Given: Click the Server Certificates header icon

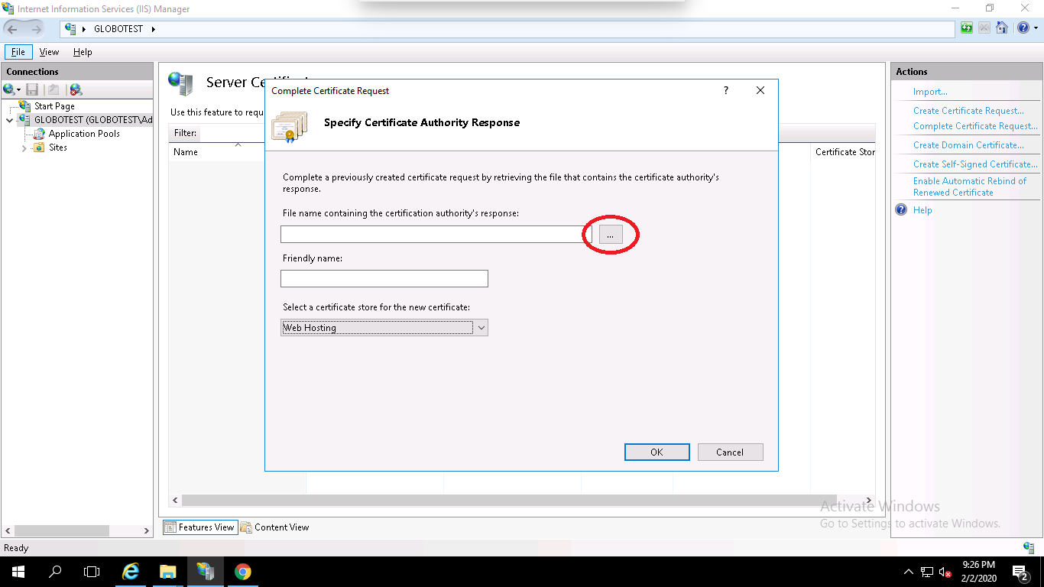Looking at the screenshot, I should 181,83.
